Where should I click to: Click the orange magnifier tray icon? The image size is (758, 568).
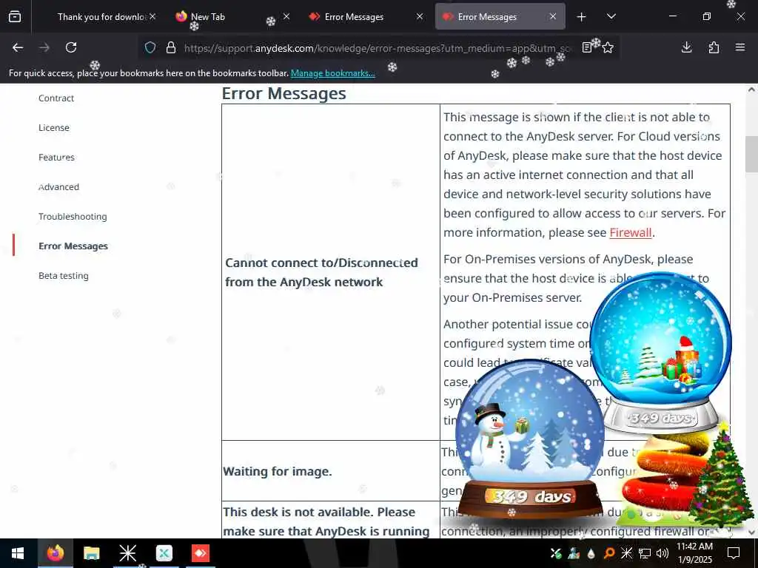pyautogui.click(x=609, y=553)
